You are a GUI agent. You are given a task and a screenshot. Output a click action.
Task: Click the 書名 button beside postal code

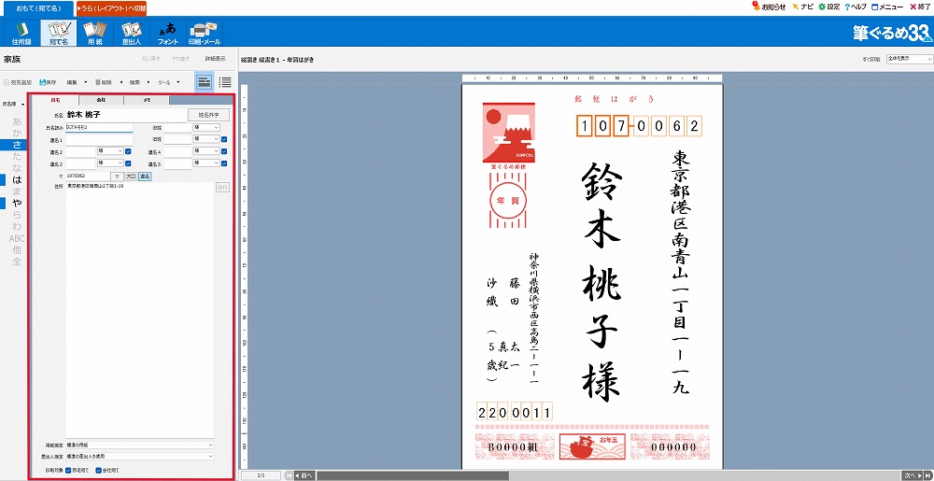click(146, 177)
